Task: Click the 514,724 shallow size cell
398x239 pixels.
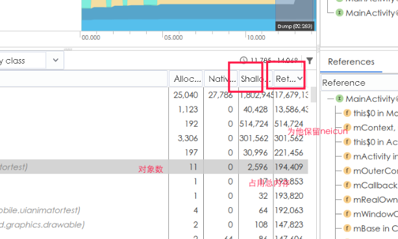Action: click(x=254, y=123)
